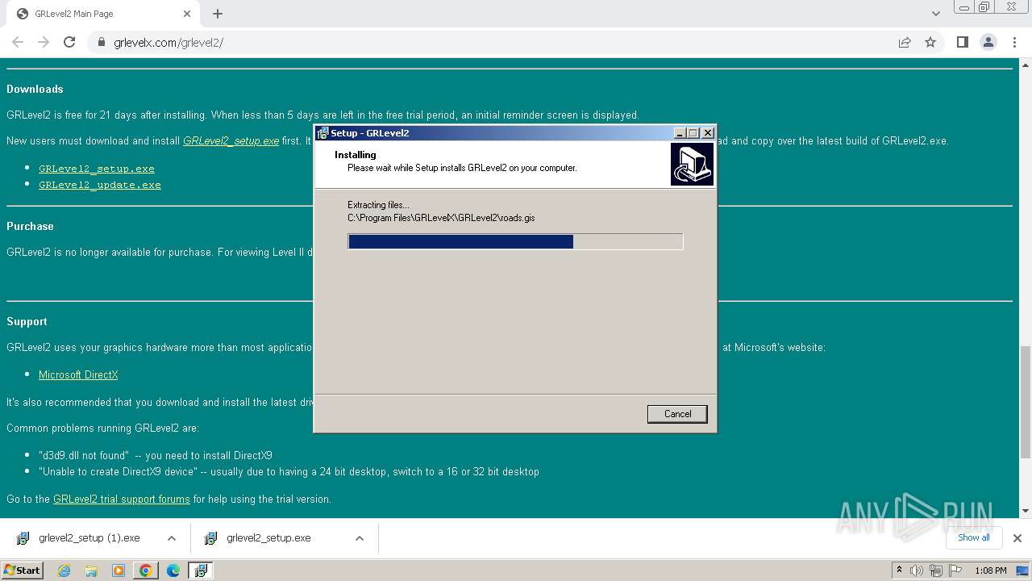Click the taskbar clock showing 1:08 PM

[990, 571]
